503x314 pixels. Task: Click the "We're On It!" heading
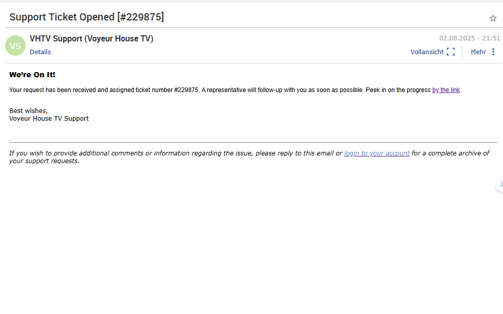coord(32,75)
